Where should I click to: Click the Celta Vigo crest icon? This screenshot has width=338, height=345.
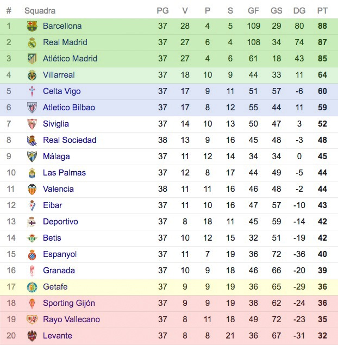32,91
